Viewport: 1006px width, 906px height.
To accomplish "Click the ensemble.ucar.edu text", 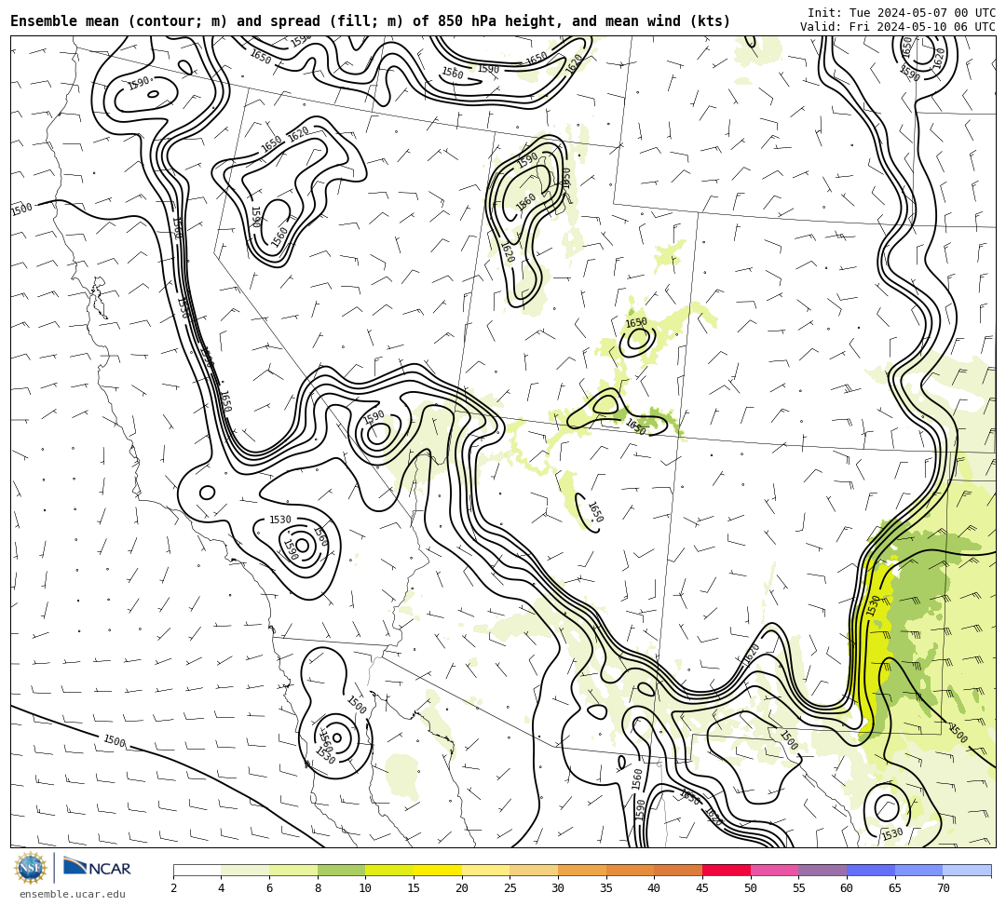I will (73, 894).
